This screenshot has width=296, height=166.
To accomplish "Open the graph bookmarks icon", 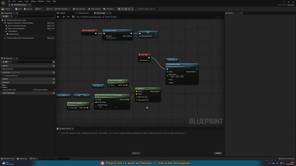I will tap(58, 17).
